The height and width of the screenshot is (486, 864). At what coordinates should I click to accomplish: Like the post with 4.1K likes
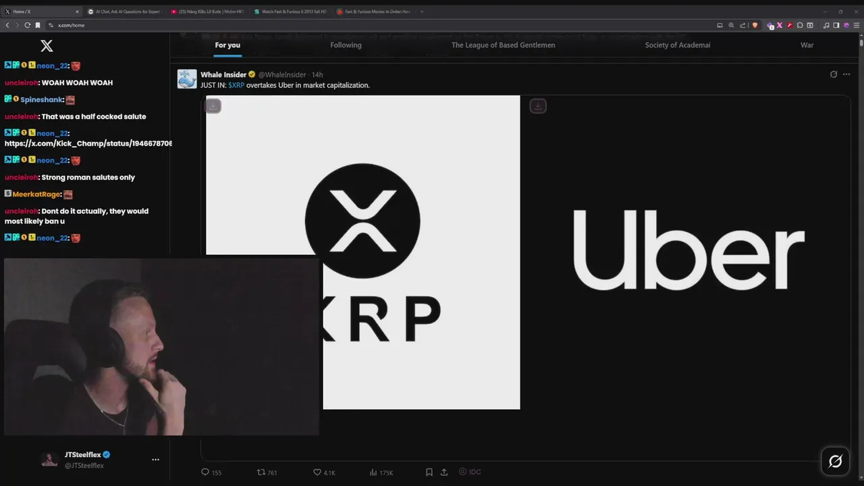click(324, 473)
